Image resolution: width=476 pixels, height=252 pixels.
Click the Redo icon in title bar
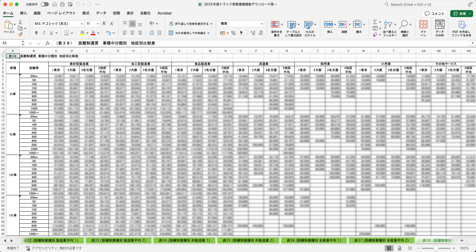click(90, 4)
